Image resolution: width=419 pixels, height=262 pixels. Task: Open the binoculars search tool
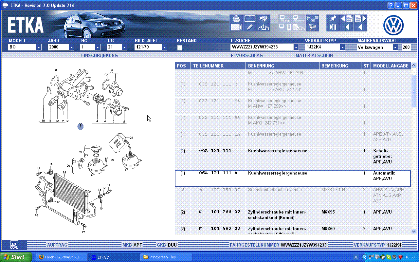pos(264,19)
